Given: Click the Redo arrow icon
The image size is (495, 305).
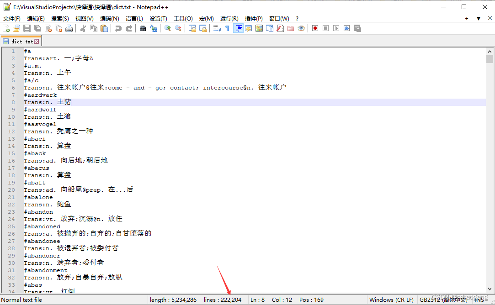Looking at the screenshot, I should (129, 28).
